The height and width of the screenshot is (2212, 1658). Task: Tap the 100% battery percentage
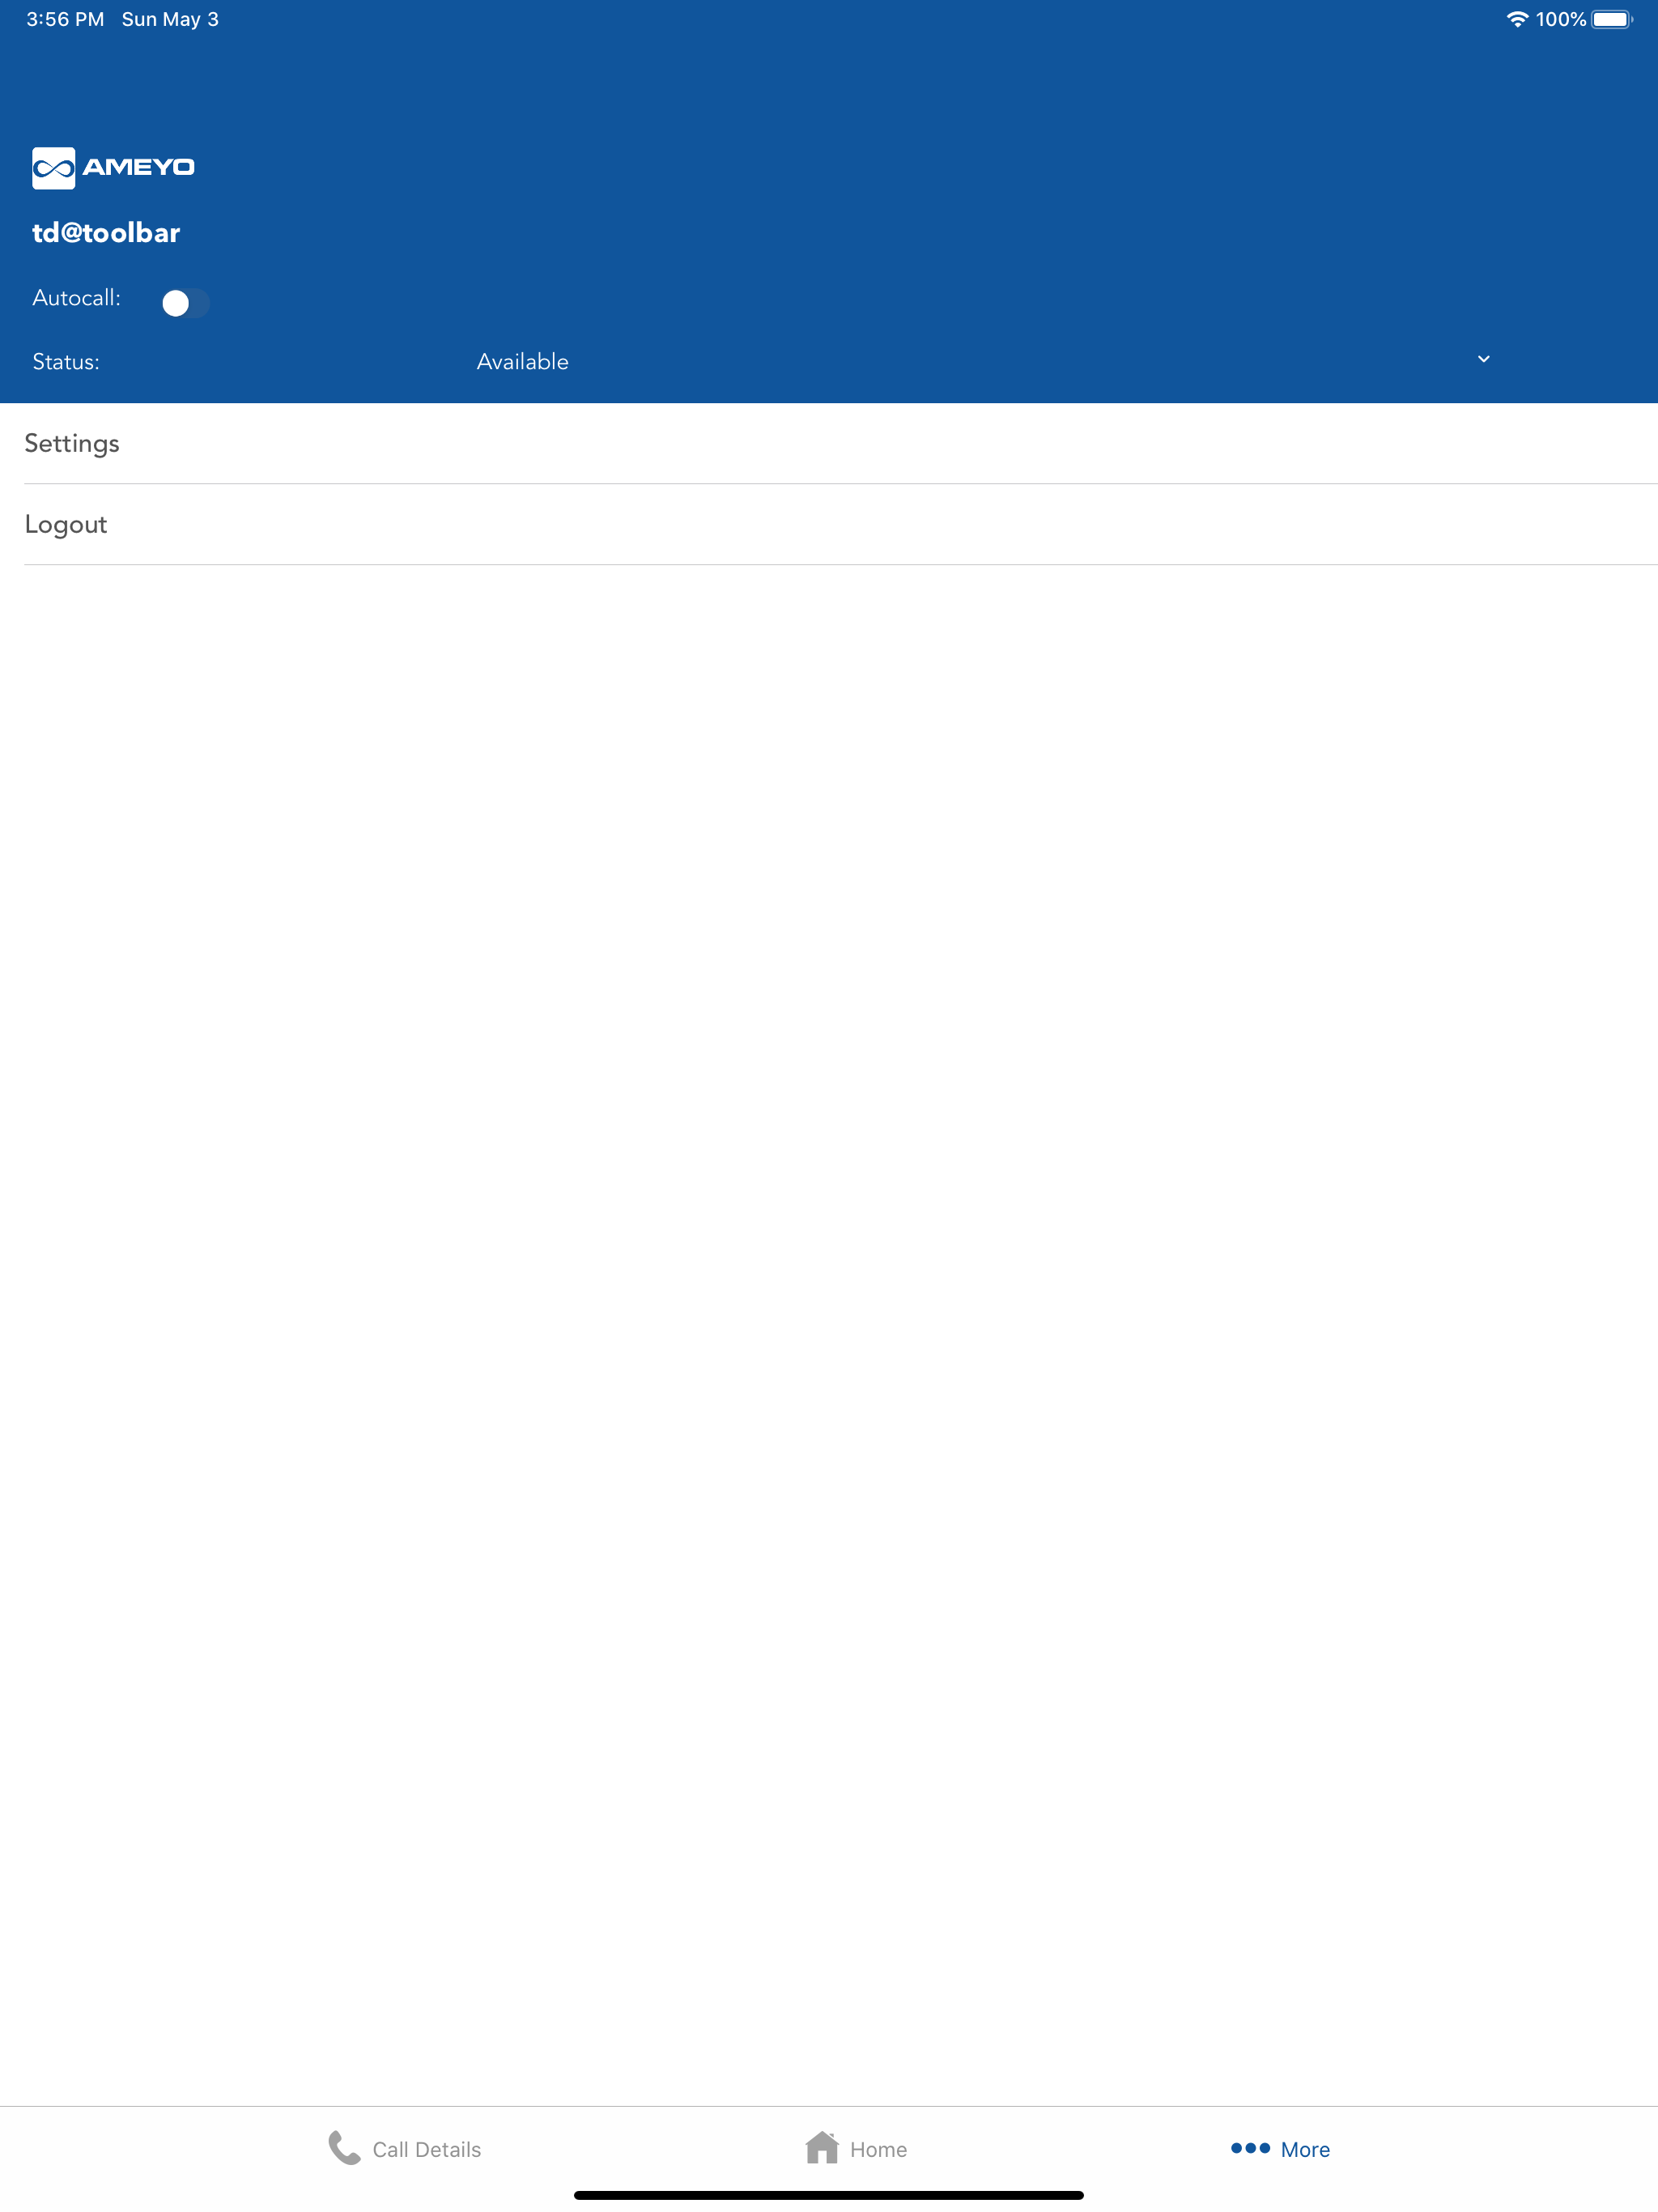(x=1561, y=19)
